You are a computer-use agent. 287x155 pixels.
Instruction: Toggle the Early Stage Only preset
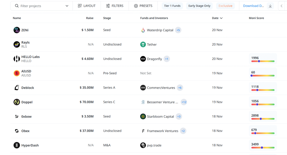[199, 6]
